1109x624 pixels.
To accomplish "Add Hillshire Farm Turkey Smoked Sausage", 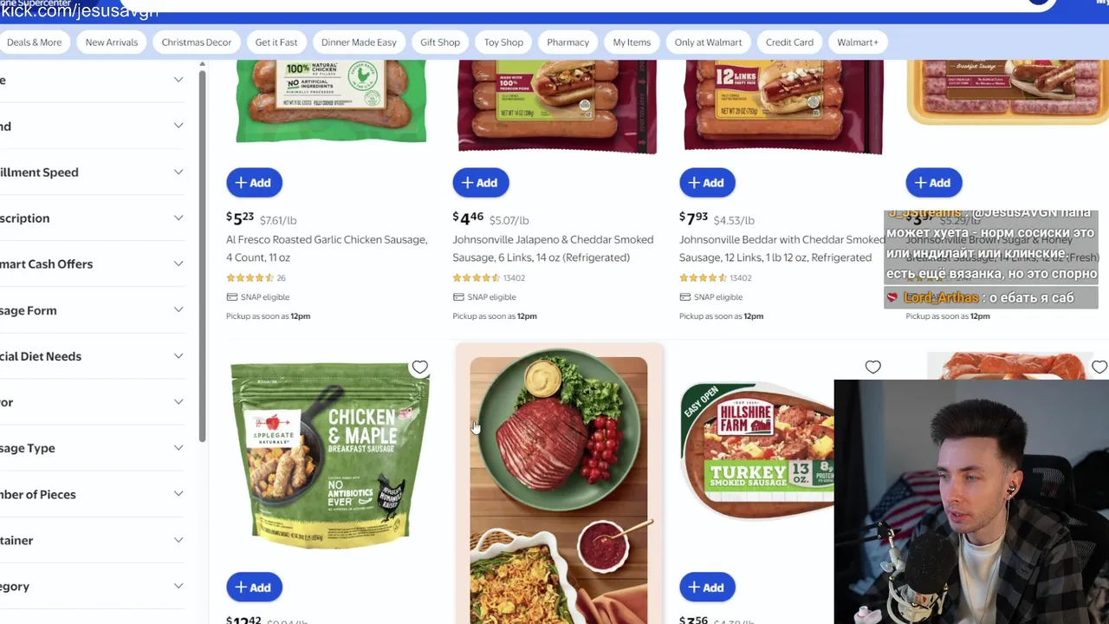I will click(x=707, y=587).
